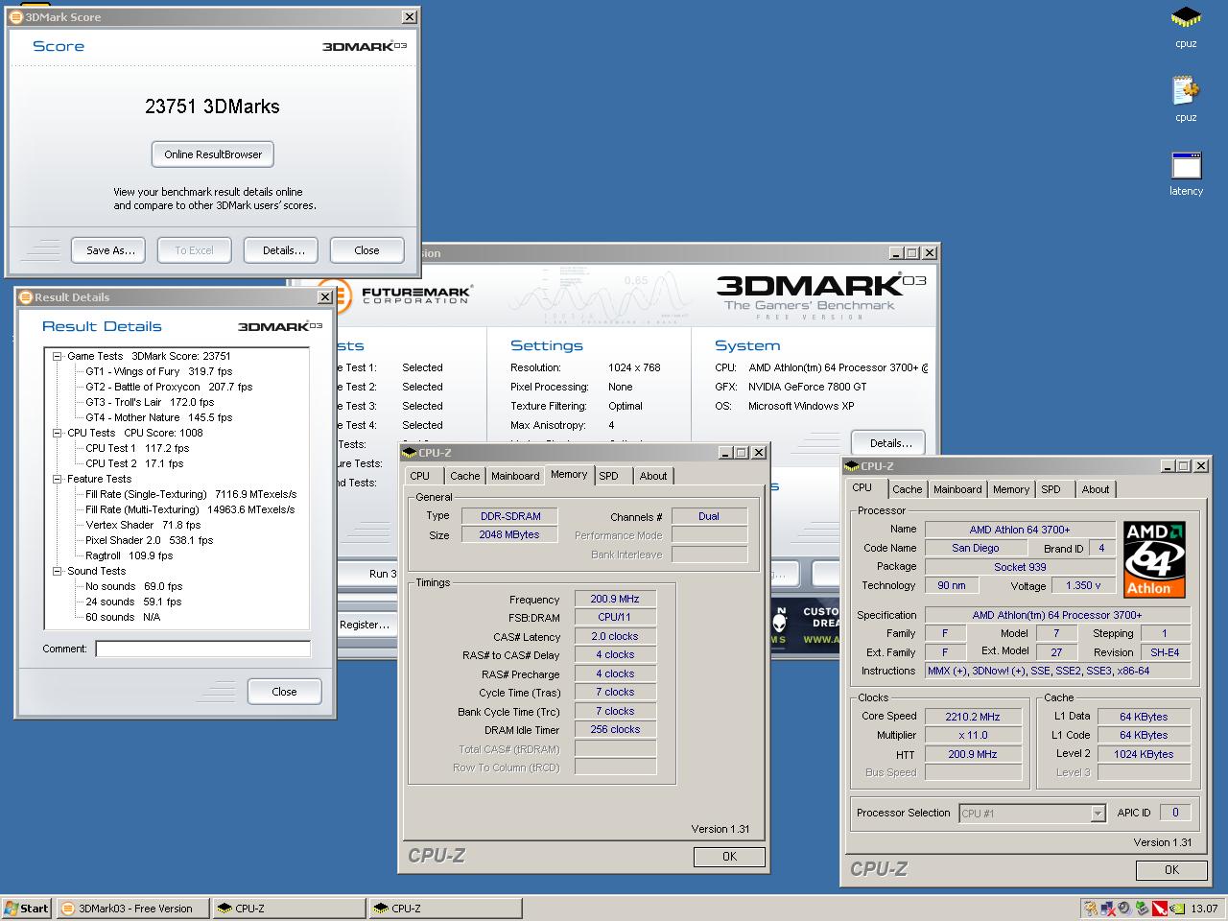Open About tab in memory CPU-Z window
Screen dimensions: 1228x921
click(653, 476)
